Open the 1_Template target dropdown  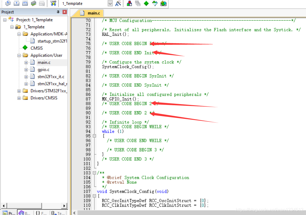pos(110,3)
